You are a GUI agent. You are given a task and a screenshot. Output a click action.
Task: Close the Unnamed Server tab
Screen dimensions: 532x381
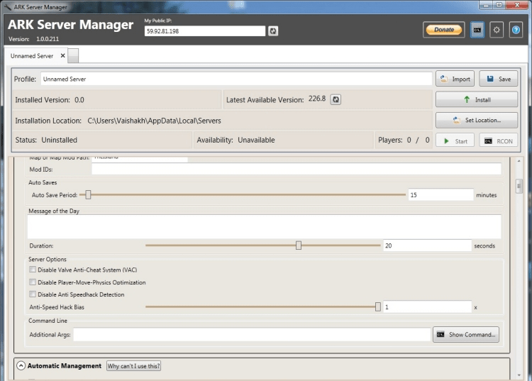point(62,55)
